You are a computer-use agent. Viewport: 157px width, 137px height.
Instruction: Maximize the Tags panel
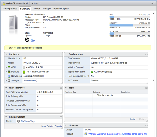146,88
